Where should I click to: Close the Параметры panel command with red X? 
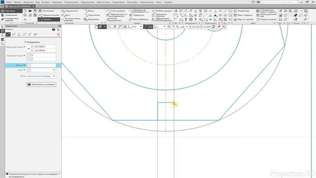[x=58, y=35]
